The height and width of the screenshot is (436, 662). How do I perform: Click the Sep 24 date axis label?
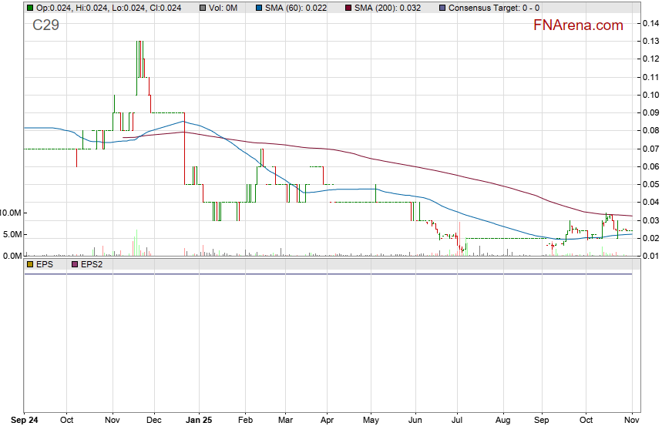point(25,421)
